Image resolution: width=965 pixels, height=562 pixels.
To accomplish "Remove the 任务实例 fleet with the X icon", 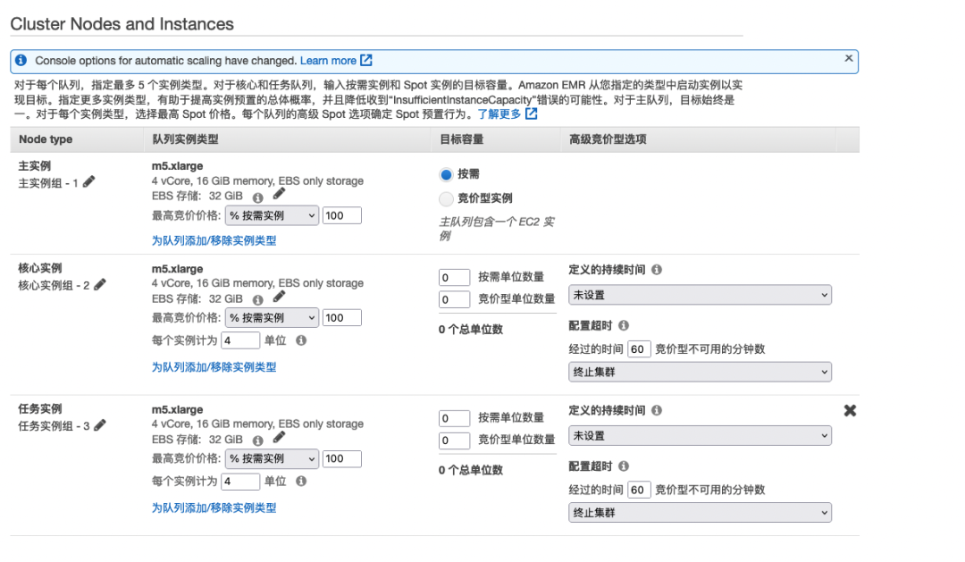I will [x=850, y=410].
